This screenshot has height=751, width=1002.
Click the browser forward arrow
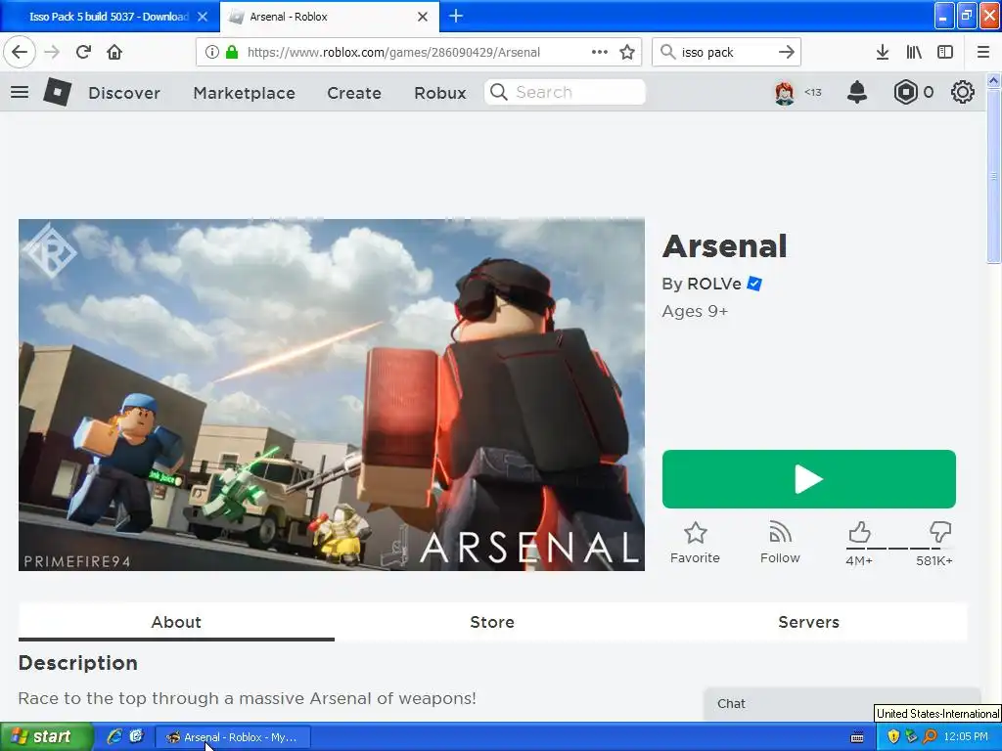click(x=52, y=52)
